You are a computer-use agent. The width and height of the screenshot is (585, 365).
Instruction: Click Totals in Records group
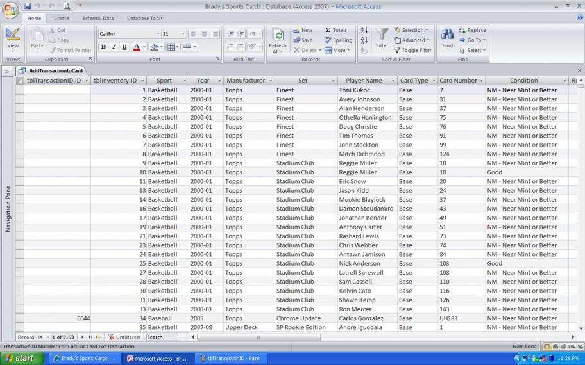point(335,30)
